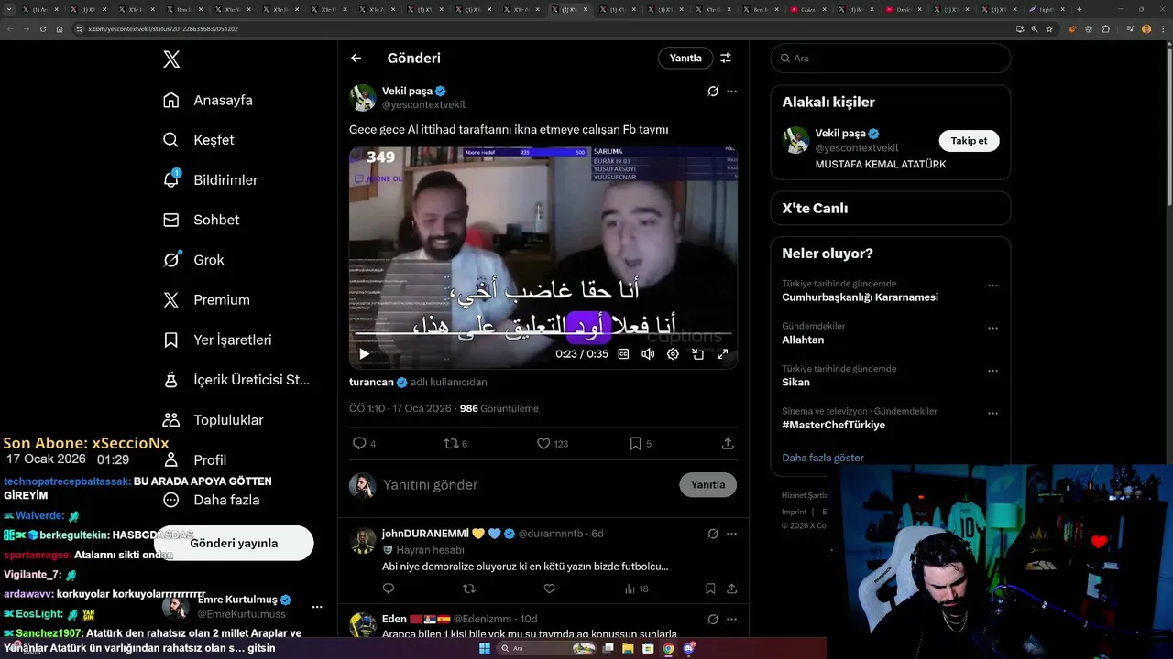View analytics showing 18 views

click(x=637, y=589)
